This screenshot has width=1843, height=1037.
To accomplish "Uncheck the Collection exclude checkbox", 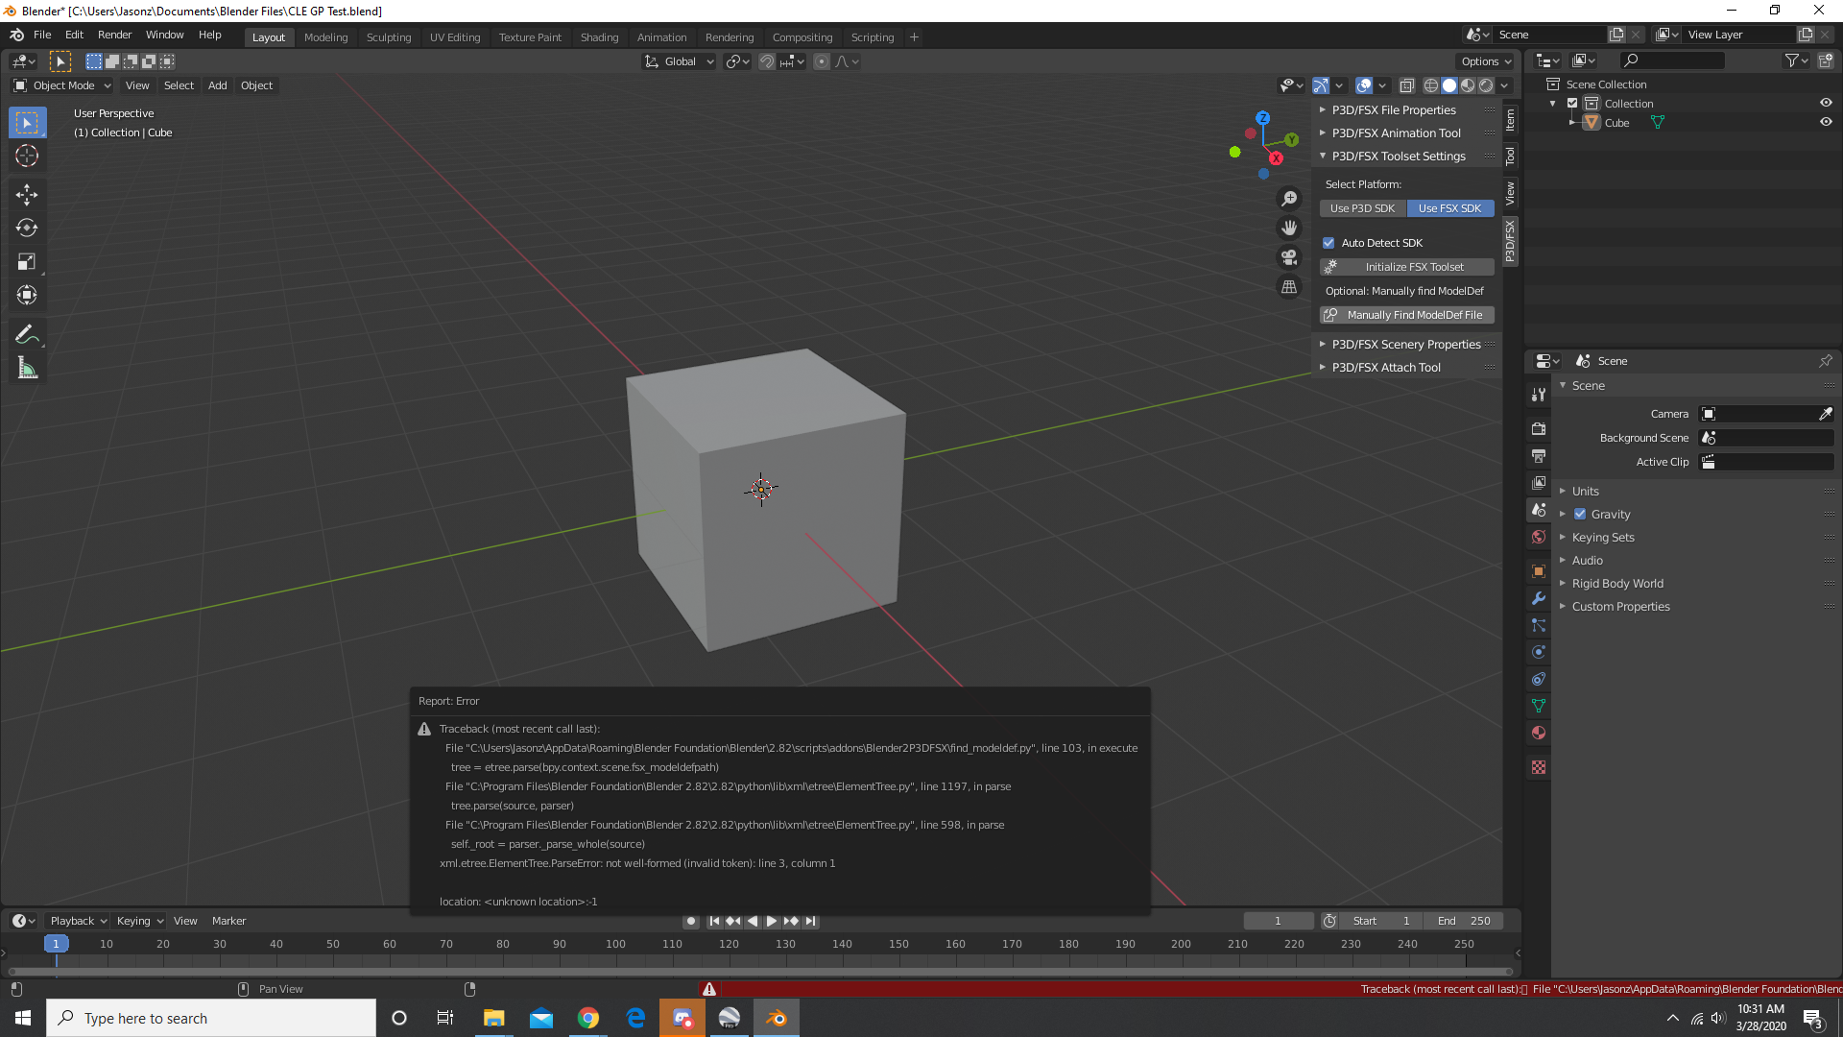I will (x=1572, y=103).
